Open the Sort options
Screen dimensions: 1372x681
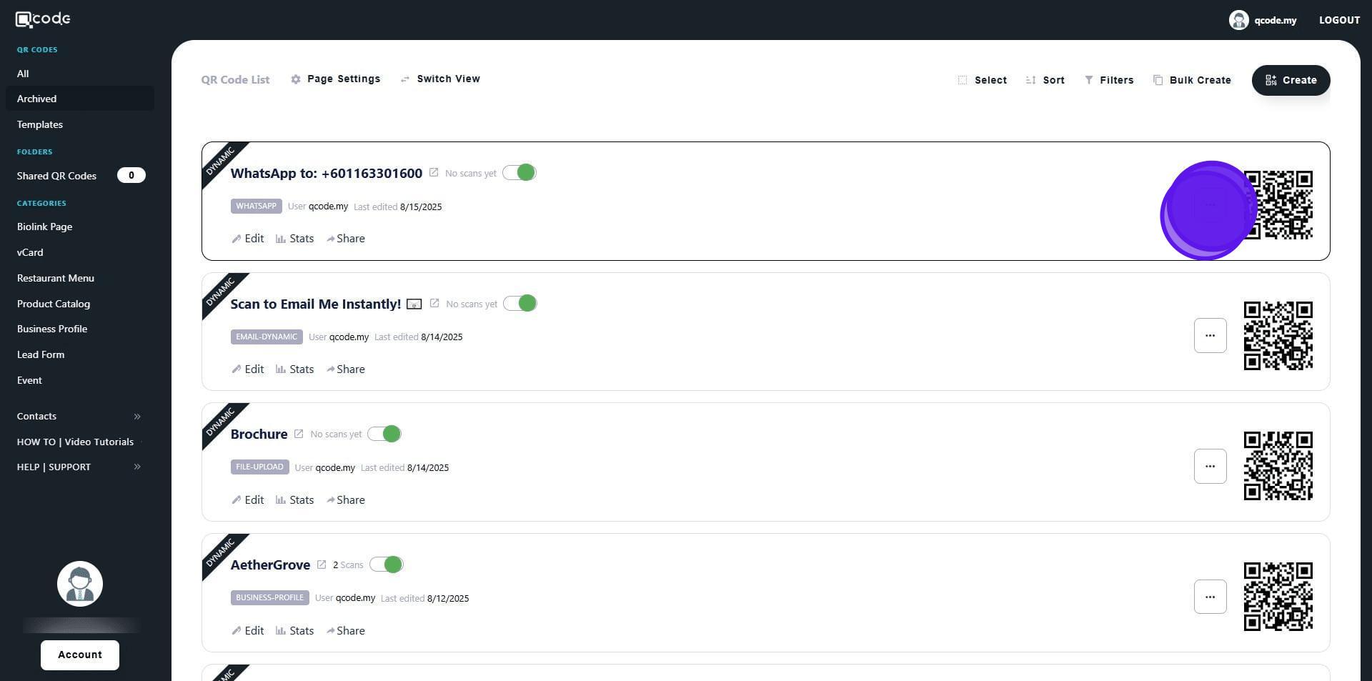click(1045, 80)
